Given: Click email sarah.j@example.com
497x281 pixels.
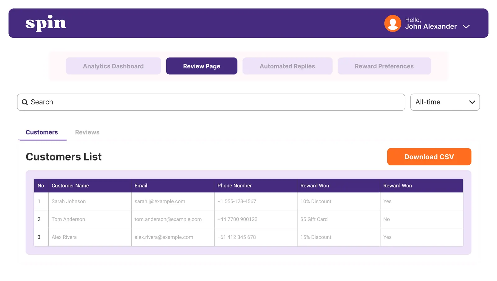Looking at the screenshot, I should 160,201.
